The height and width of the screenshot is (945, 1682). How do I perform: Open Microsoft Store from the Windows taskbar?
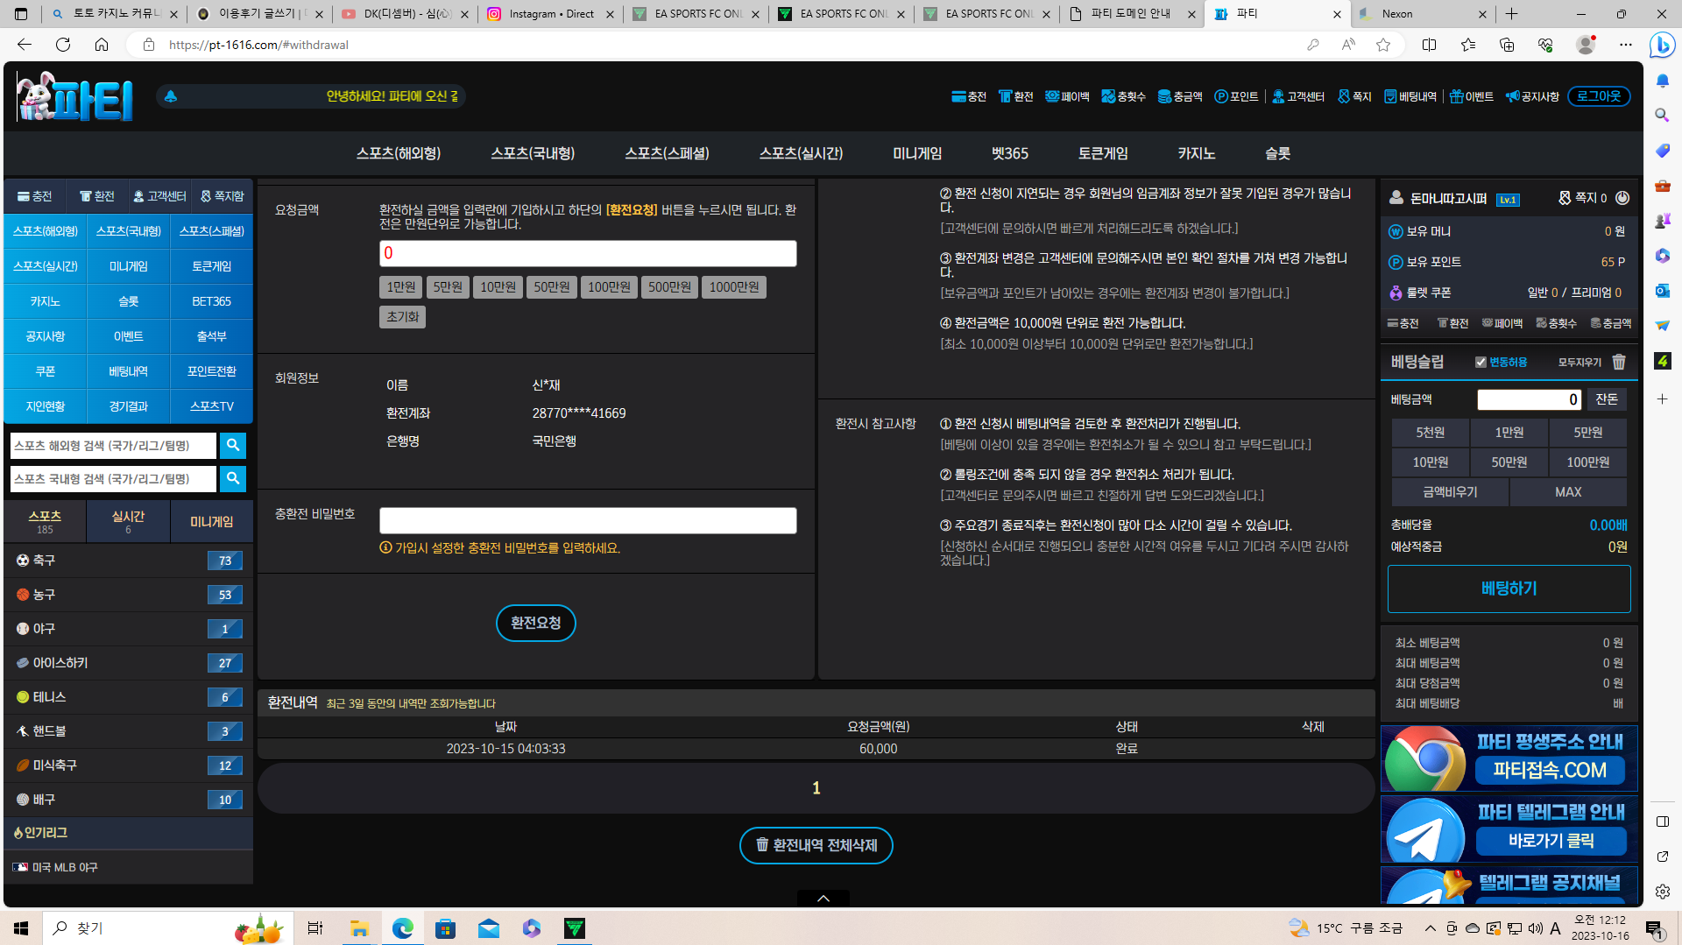445,928
